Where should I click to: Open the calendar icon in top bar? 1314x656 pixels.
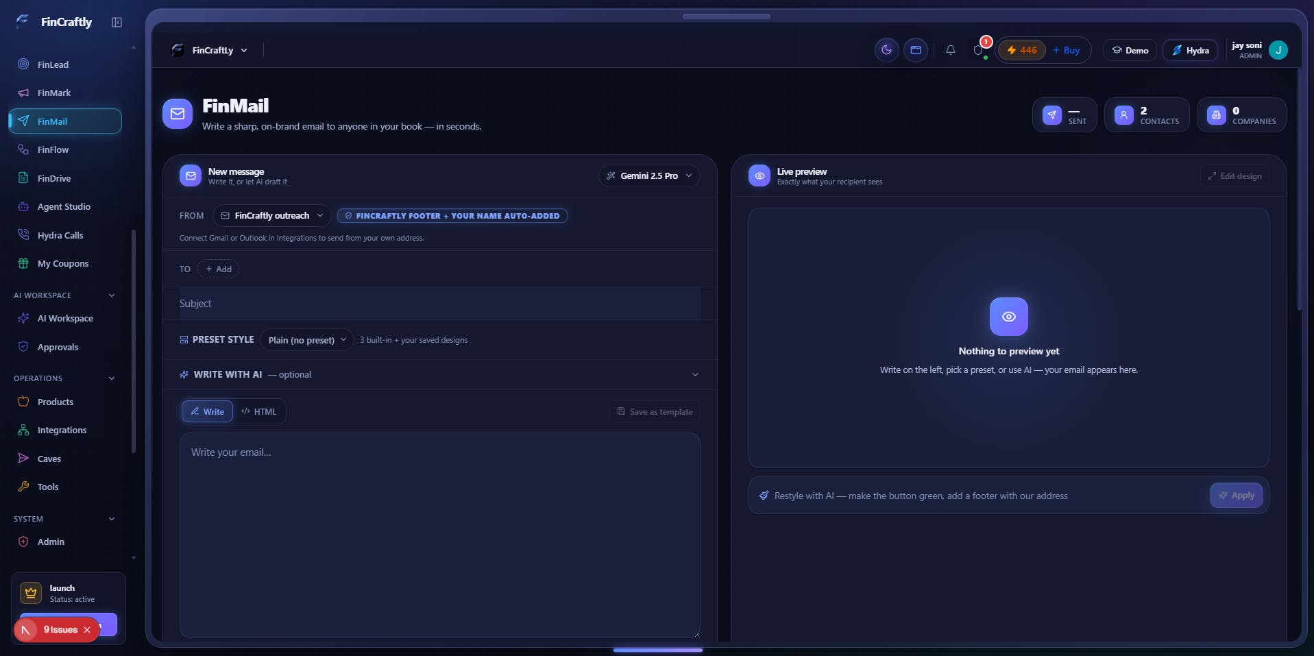[x=915, y=50]
